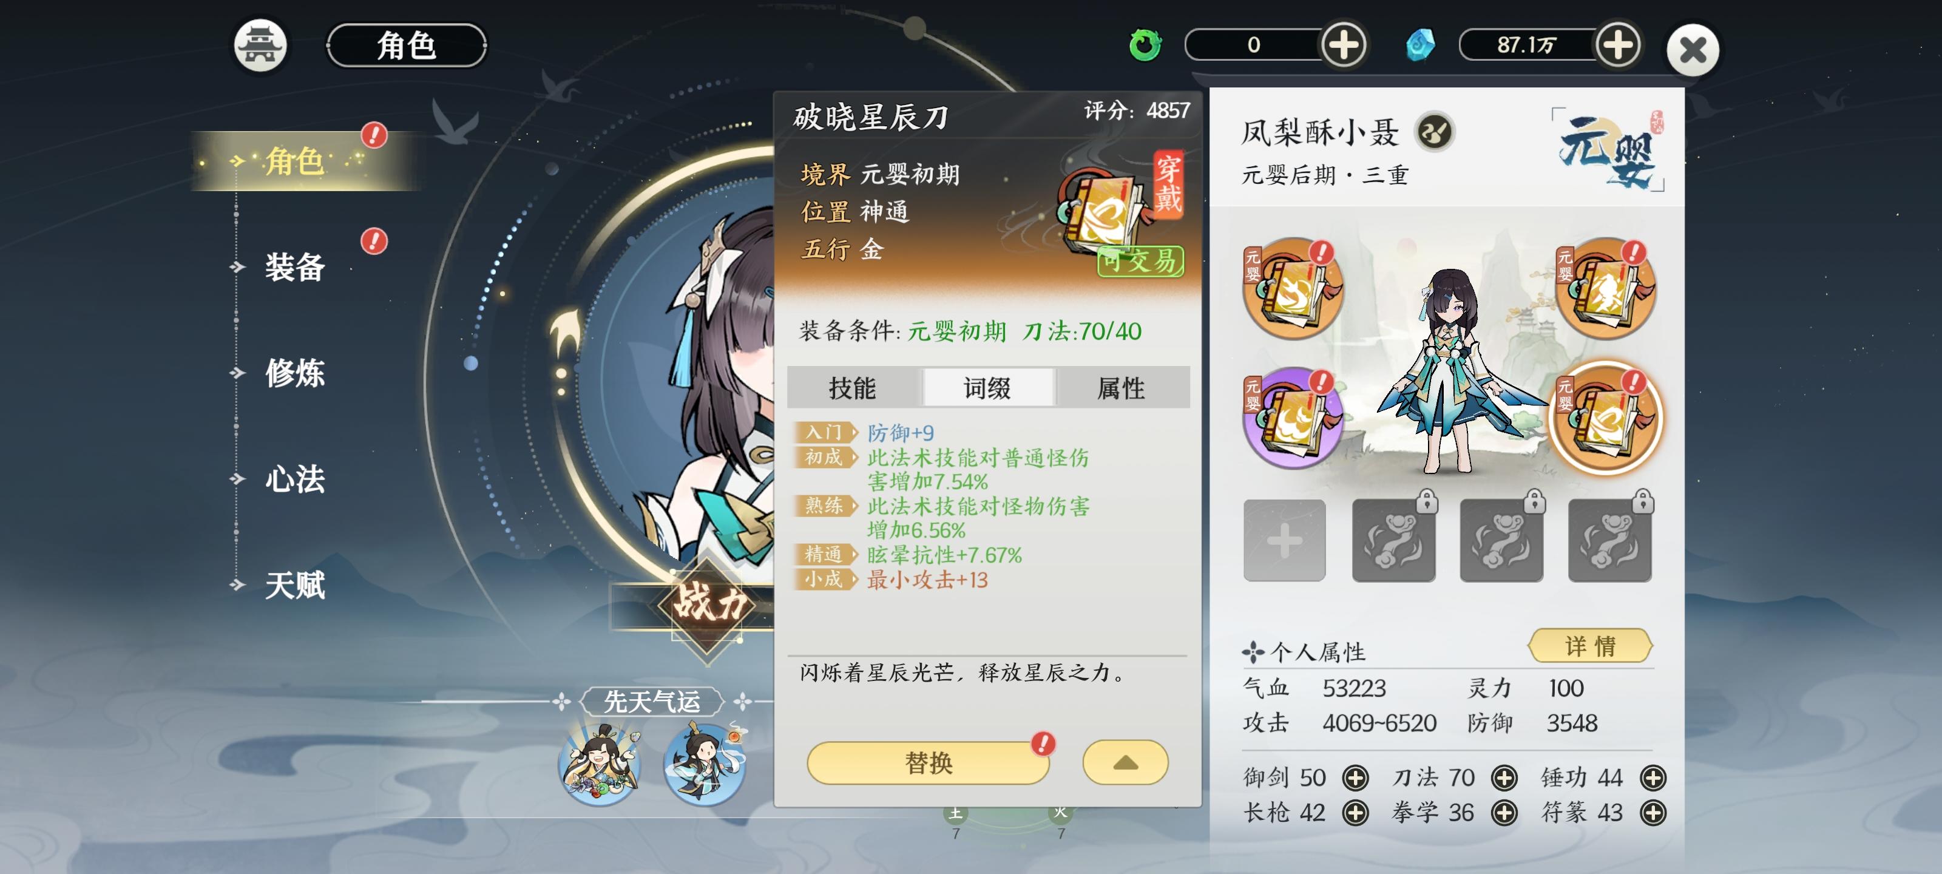The image size is (1942, 874).
Task: Expand the 装备 sidebar section
Action: point(295,267)
